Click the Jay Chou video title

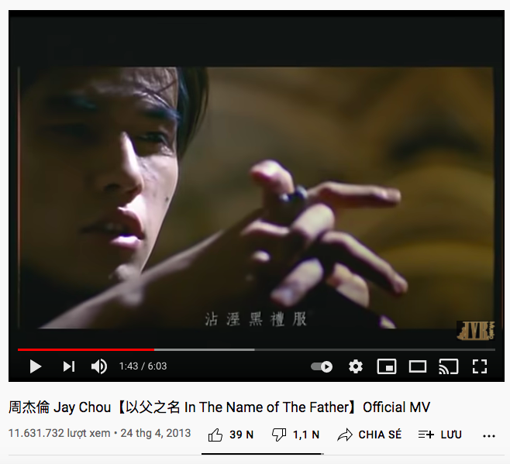click(219, 407)
